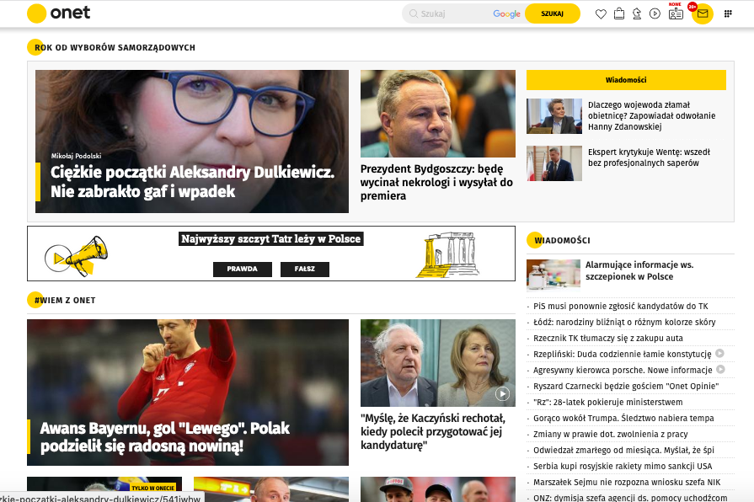The height and width of the screenshot is (502, 754).
Task: Open the yellow mail envelope icon
Action: [702, 13]
